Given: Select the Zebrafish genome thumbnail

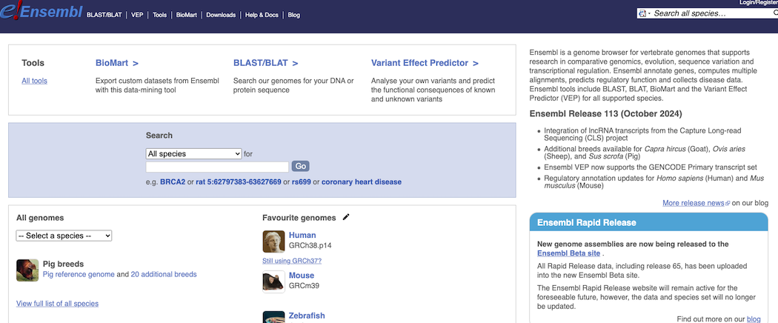Looking at the screenshot, I should click(x=274, y=317).
